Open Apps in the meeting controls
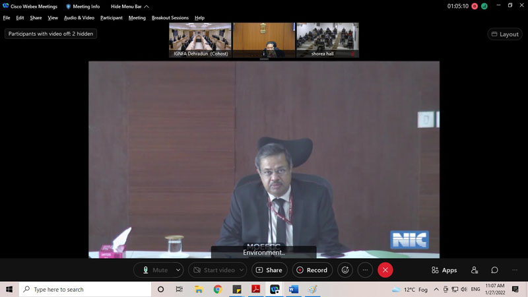Screen dimensions: 528x297 coord(444,270)
